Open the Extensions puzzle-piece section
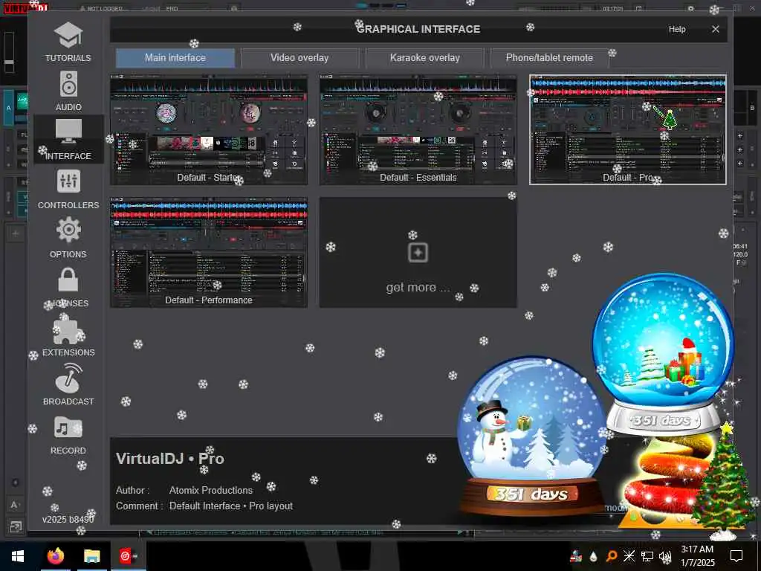The image size is (761, 571). coord(68,336)
